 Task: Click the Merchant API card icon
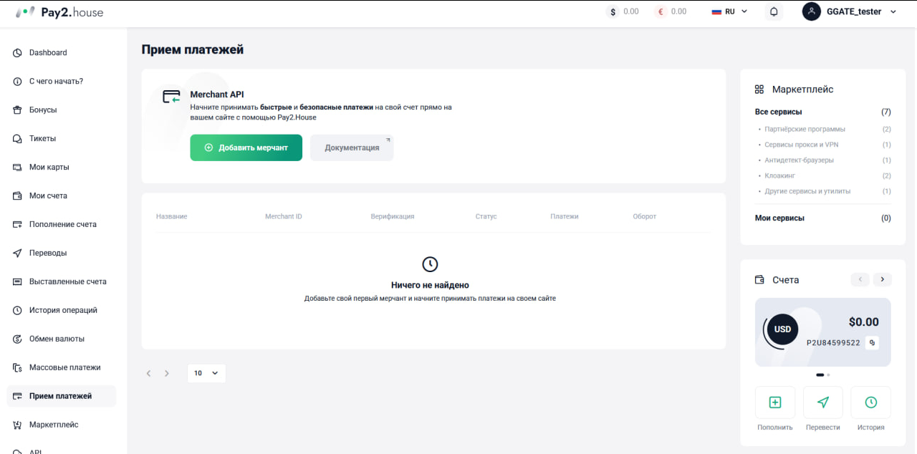coord(171,97)
